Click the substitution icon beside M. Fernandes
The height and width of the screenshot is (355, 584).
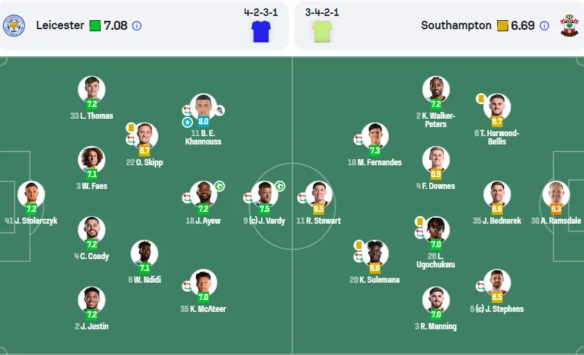tap(358, 140)
